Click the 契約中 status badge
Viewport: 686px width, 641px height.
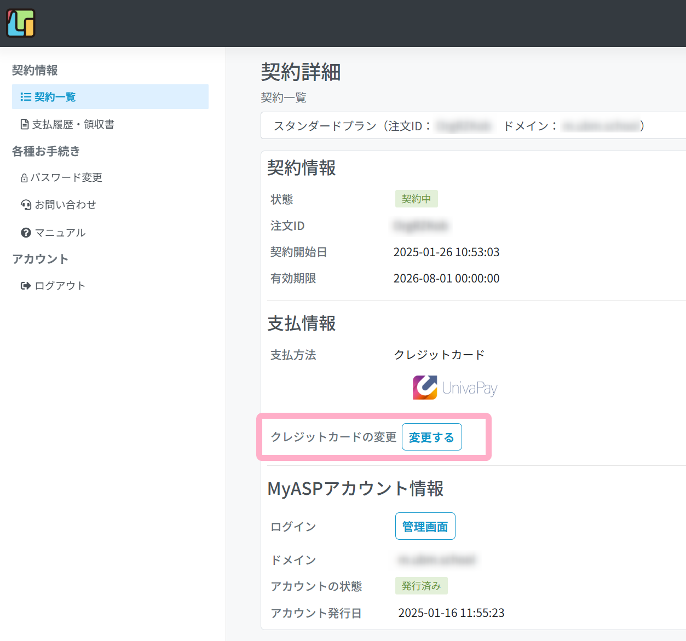coord(417,199)
